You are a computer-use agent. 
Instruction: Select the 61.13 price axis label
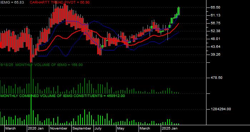[x=216, y=15]
